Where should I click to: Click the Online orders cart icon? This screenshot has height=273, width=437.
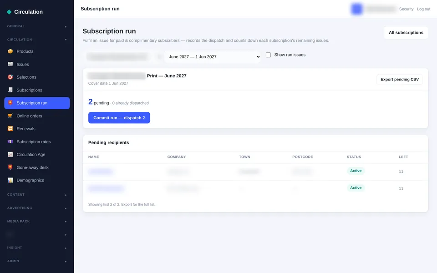10,116
